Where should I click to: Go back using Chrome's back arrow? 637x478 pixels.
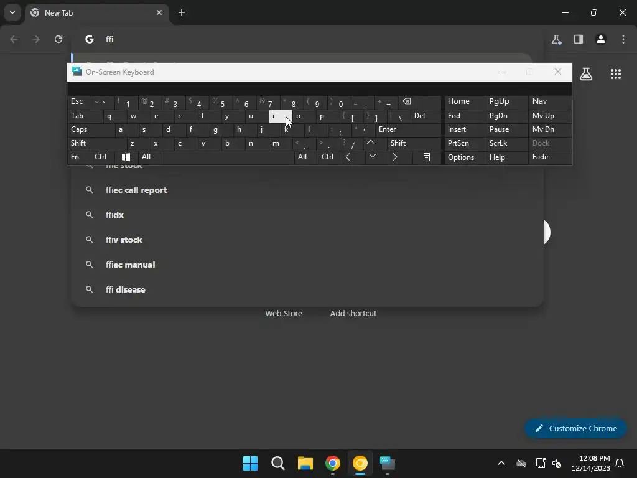coord(14,39)
